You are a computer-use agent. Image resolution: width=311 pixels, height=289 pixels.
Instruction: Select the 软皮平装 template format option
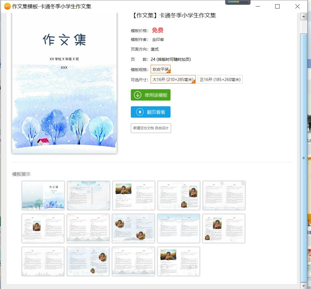point(160,69)
